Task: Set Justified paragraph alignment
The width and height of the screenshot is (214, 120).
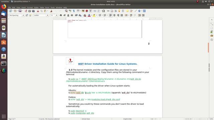Action: coord(122,15)
